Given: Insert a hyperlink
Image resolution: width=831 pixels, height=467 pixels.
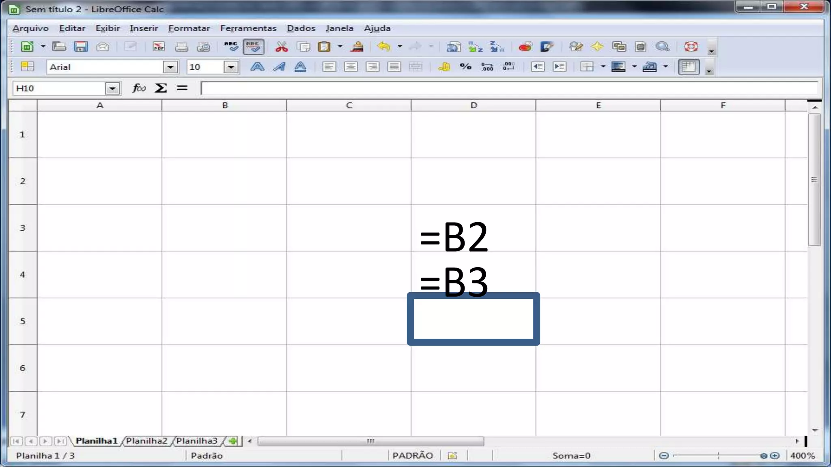Looking at the screenshot, I should (x=453, y=47).
